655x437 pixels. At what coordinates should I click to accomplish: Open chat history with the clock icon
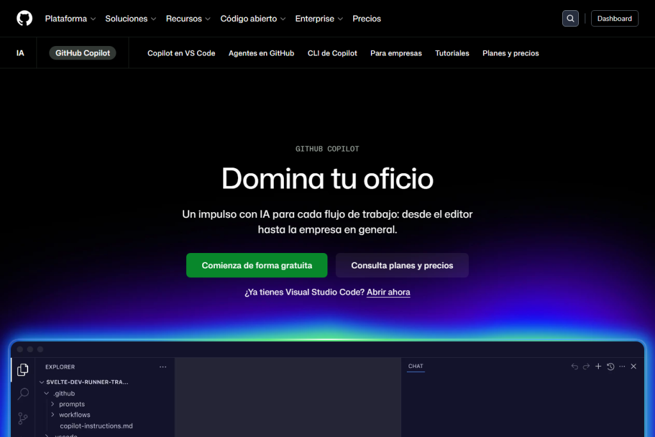tap(610, 366)
